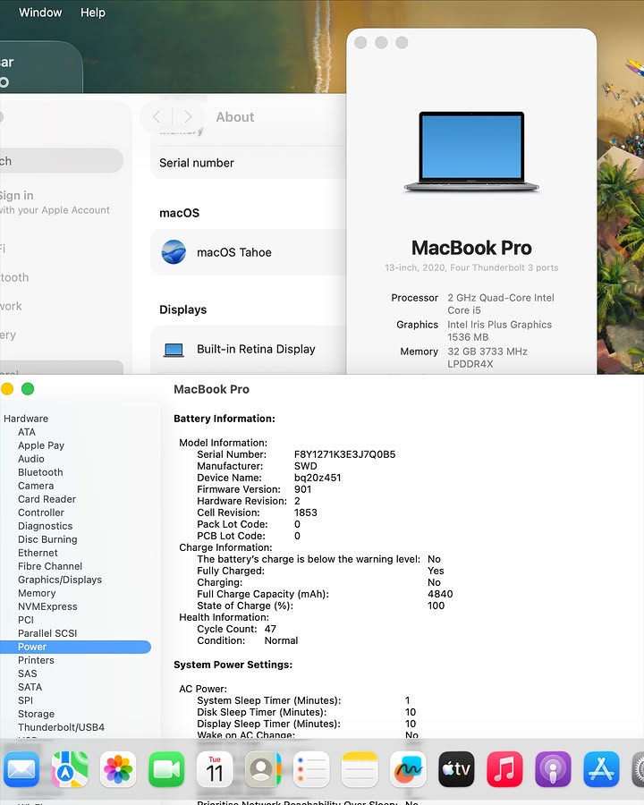Select Bluetooth in Hardware list

coord(40,472)
